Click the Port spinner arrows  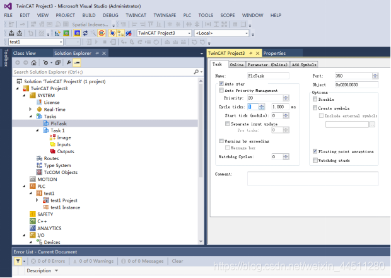coord(375,76)
